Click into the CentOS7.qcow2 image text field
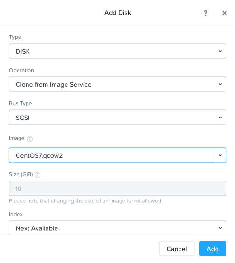The image size is (235, 263). pos(114,155)
